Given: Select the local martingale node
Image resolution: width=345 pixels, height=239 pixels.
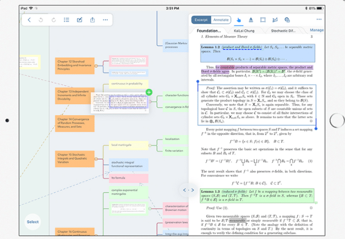Looking at the screenshot, I should pyautogui.click(x=129, y=145).
